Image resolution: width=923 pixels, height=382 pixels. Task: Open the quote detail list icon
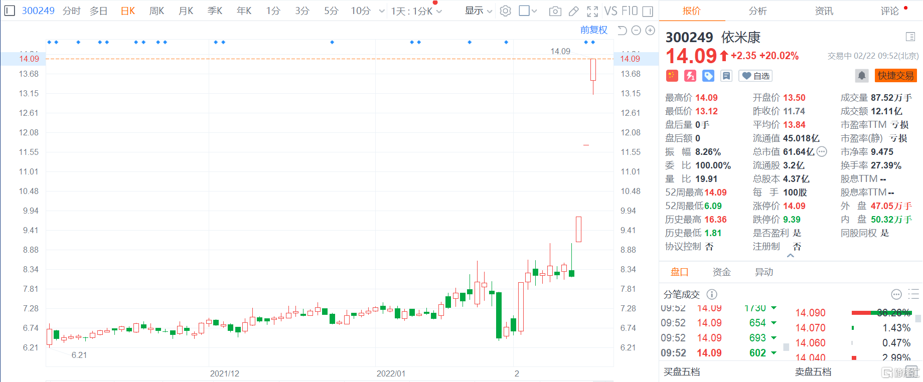(911, 37)
